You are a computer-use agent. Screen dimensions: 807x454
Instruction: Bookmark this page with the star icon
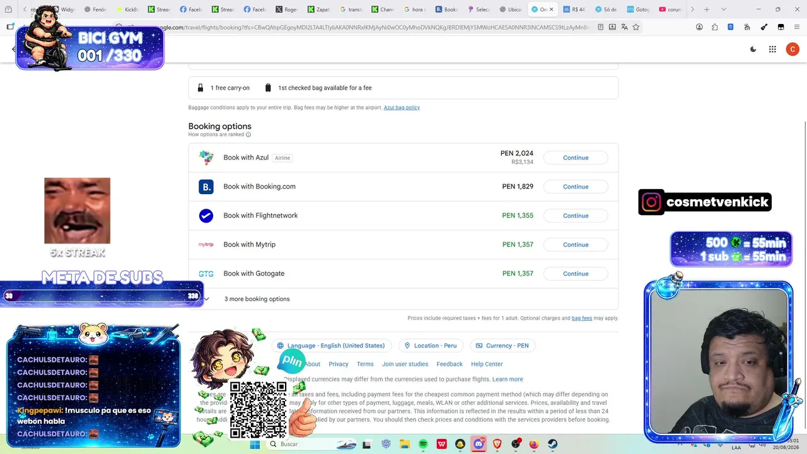pos(636,27)
